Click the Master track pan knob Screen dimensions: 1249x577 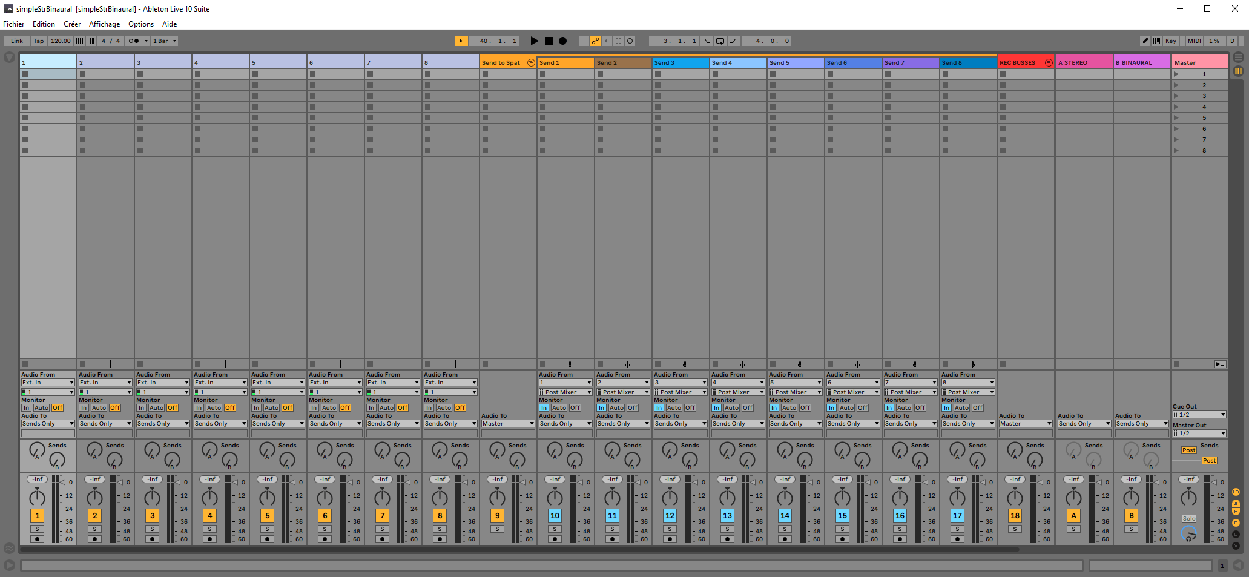pyautogui.click(x=1188, y=498)
